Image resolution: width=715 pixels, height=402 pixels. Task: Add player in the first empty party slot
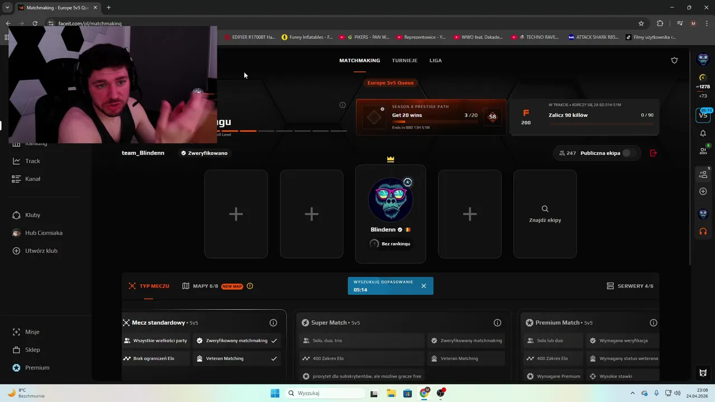click(x=236, y=214)
